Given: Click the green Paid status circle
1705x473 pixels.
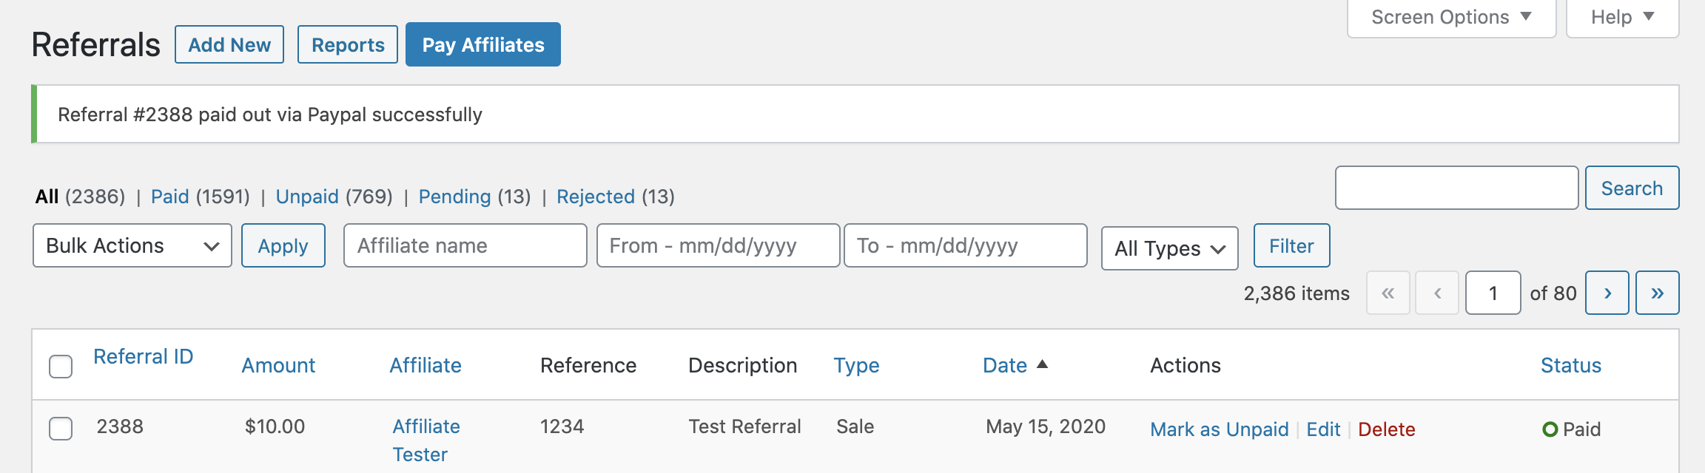Looking at the screenshot, I should tap(1550, 429).
